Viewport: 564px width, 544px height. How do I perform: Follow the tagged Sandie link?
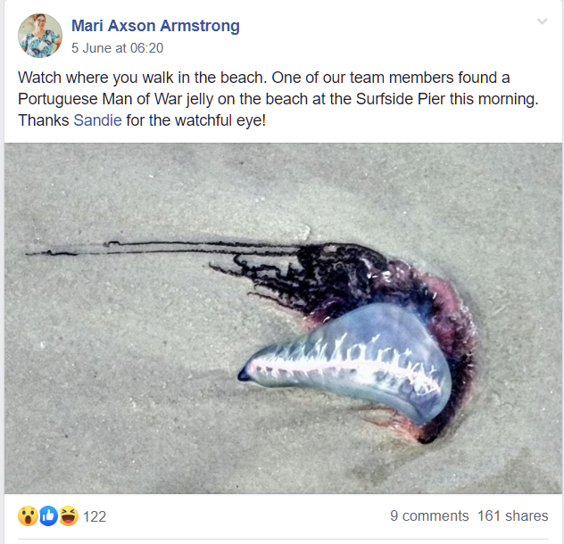pyautogui.click(x=97, y=120)
